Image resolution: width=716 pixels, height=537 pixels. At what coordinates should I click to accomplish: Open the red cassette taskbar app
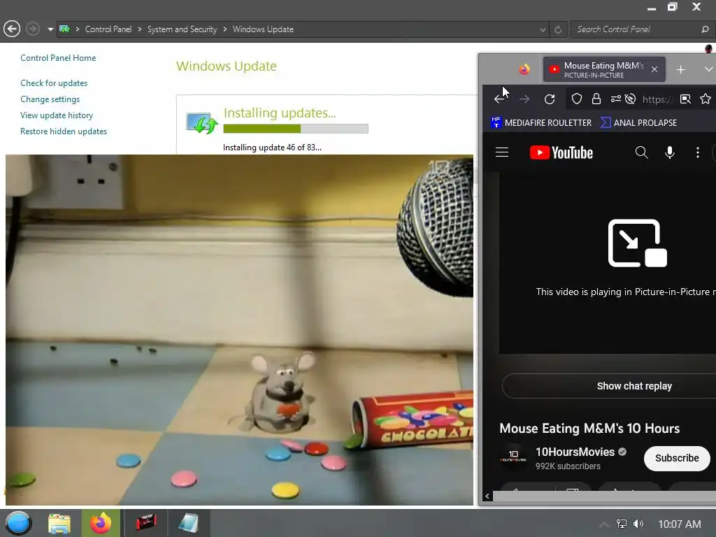(147, 523)
